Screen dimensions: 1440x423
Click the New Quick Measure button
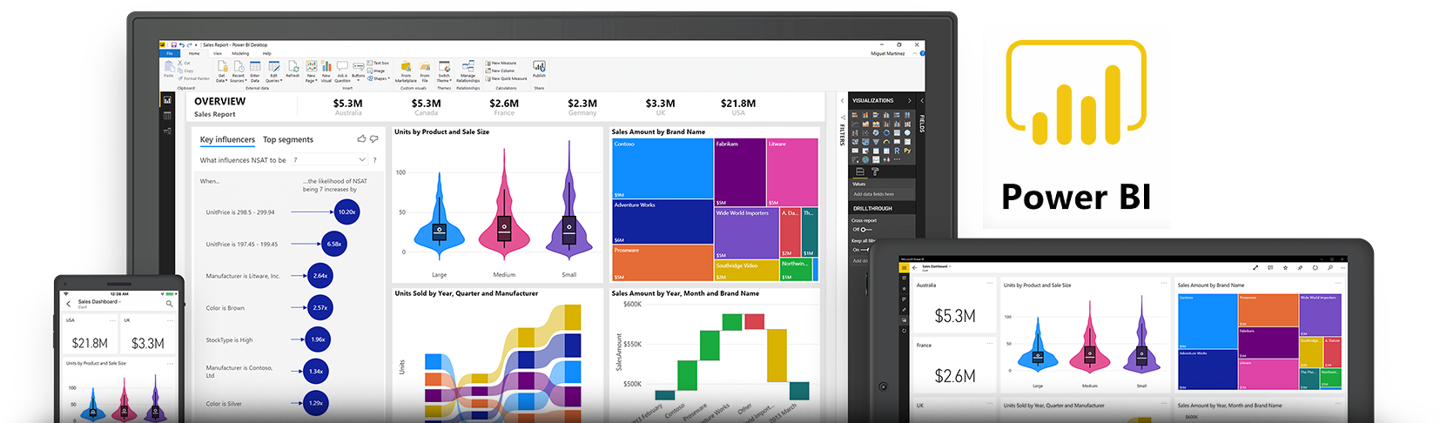pos(506,78)
